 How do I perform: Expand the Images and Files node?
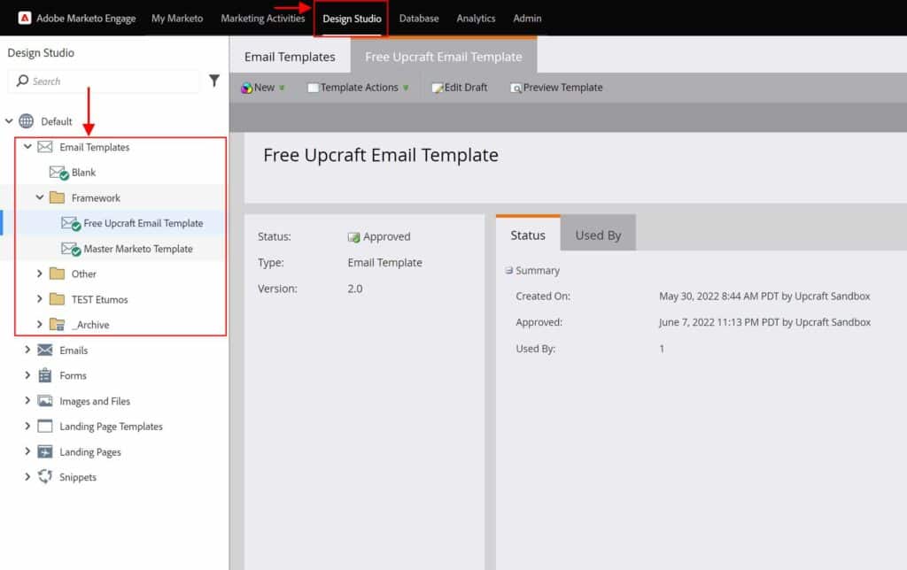pos(27,401)
